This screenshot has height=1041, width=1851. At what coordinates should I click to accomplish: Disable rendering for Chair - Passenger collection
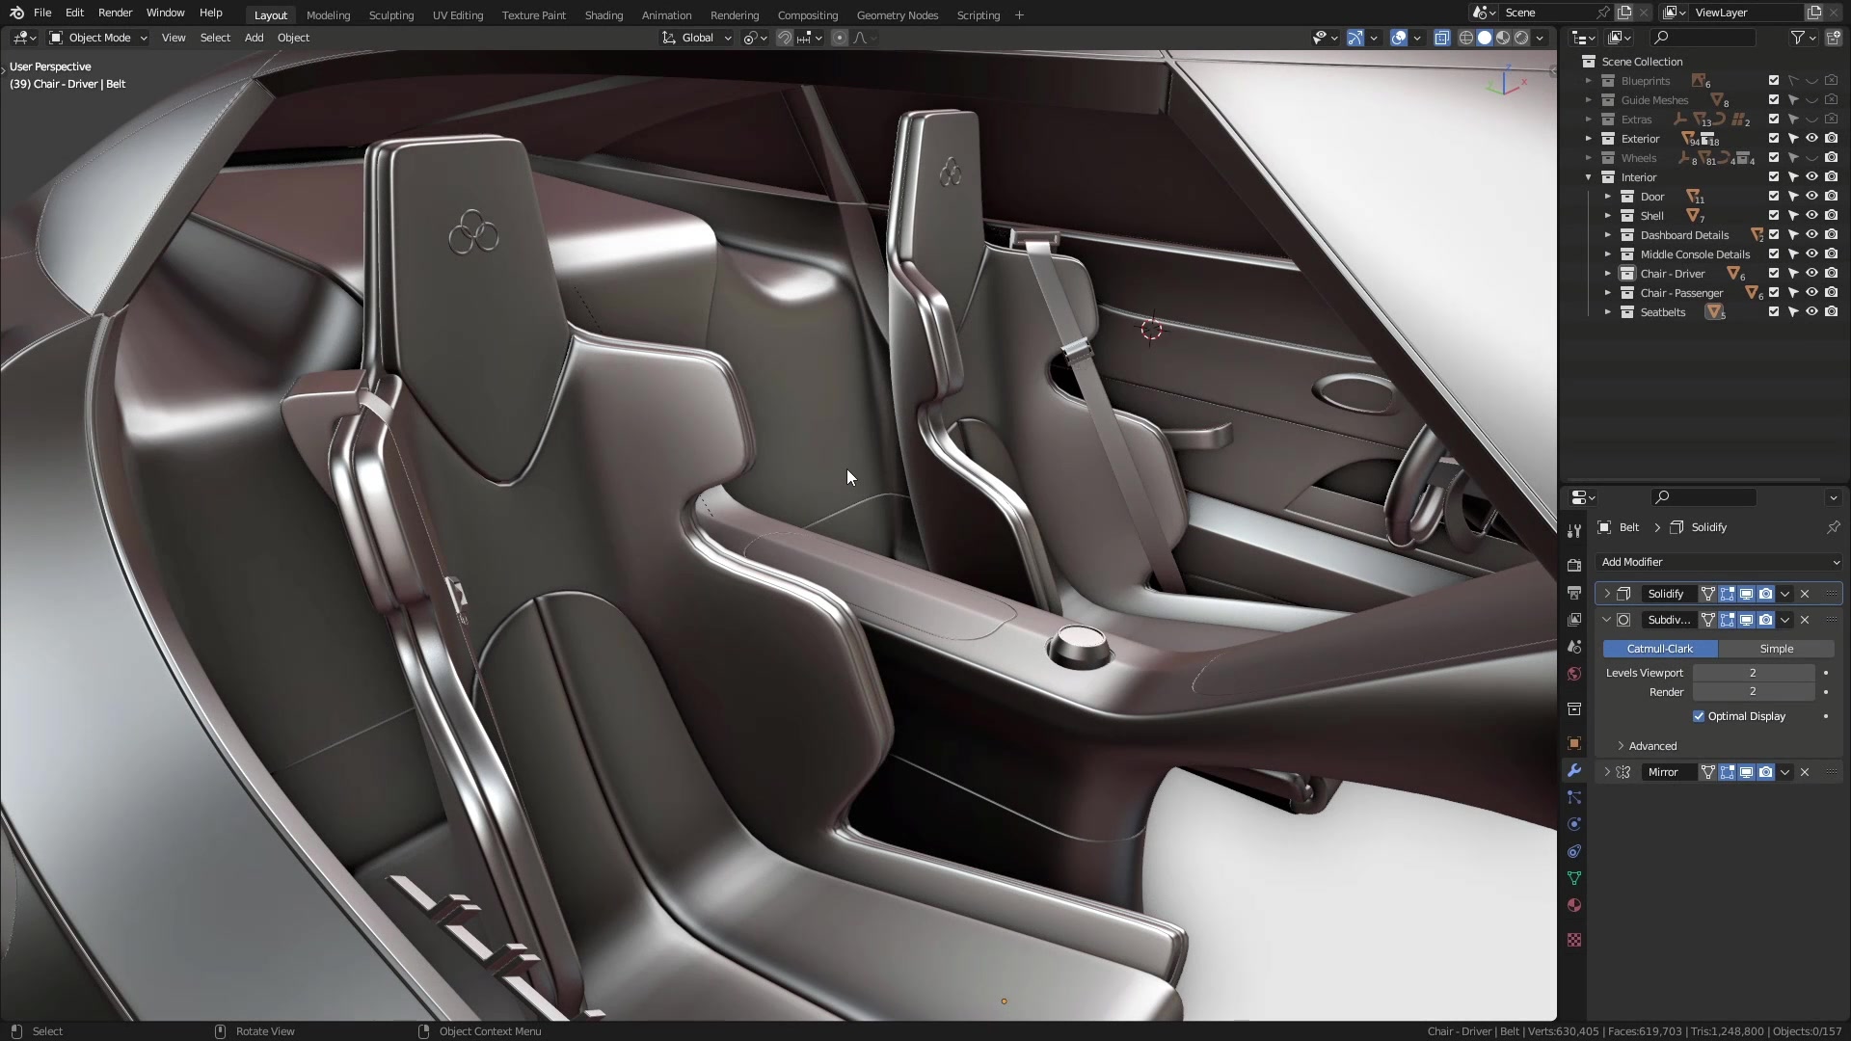click(1832, 293)
